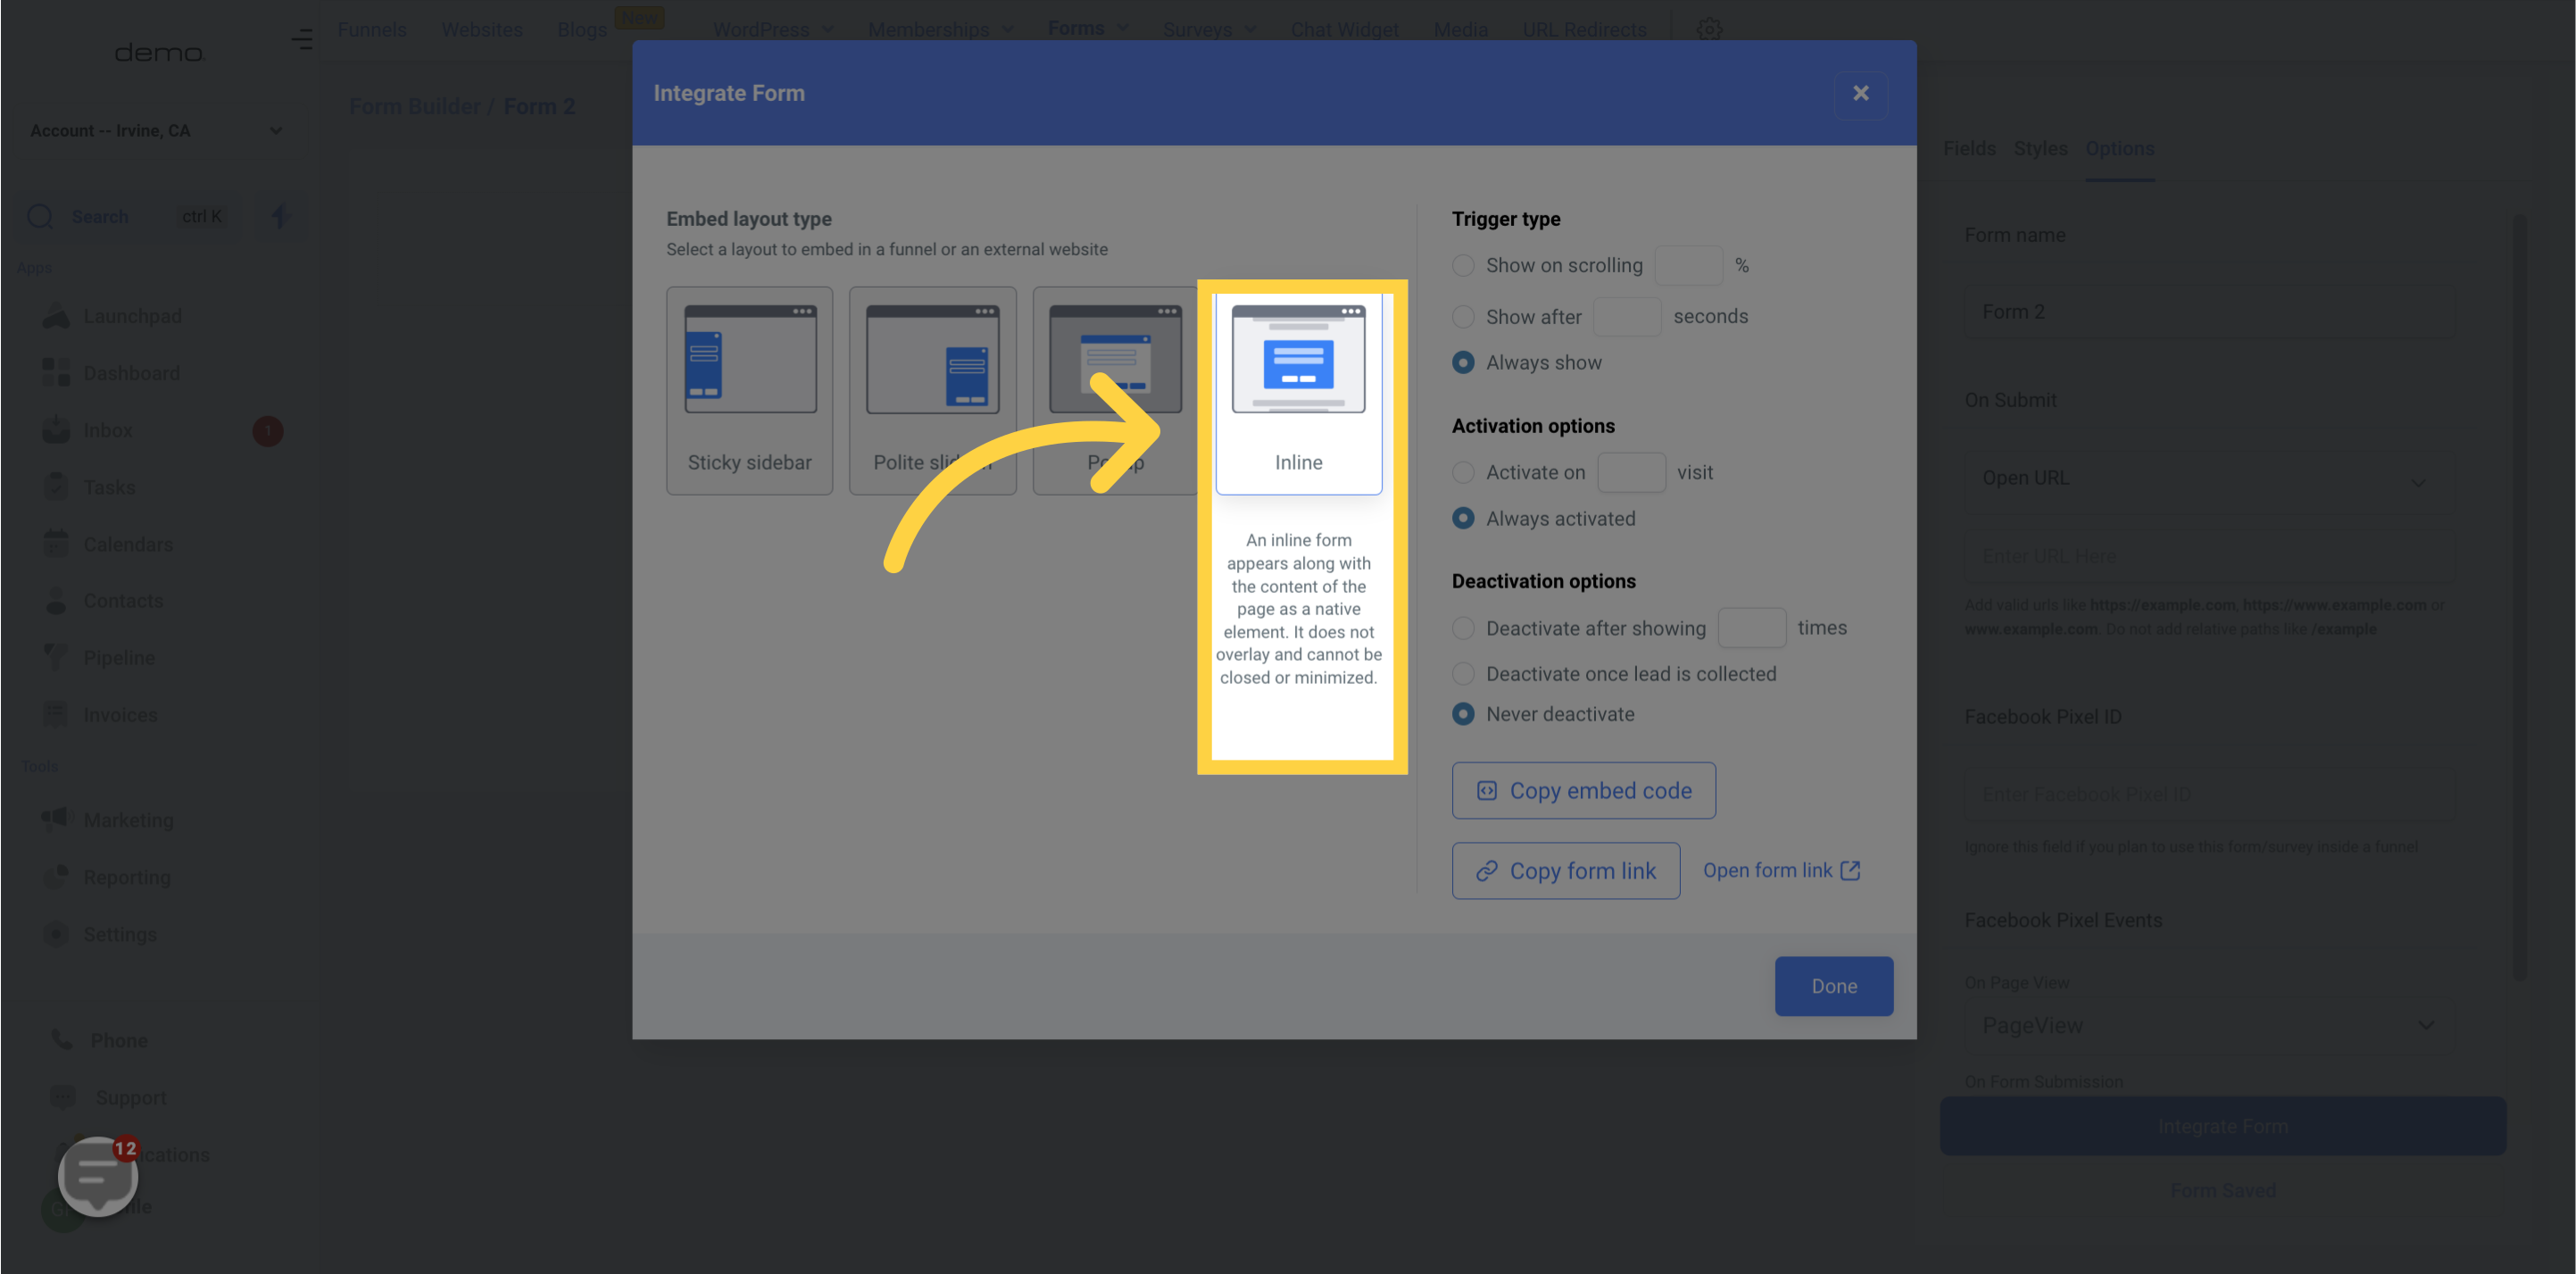Open the Blogs menu item

pos(582,29)
